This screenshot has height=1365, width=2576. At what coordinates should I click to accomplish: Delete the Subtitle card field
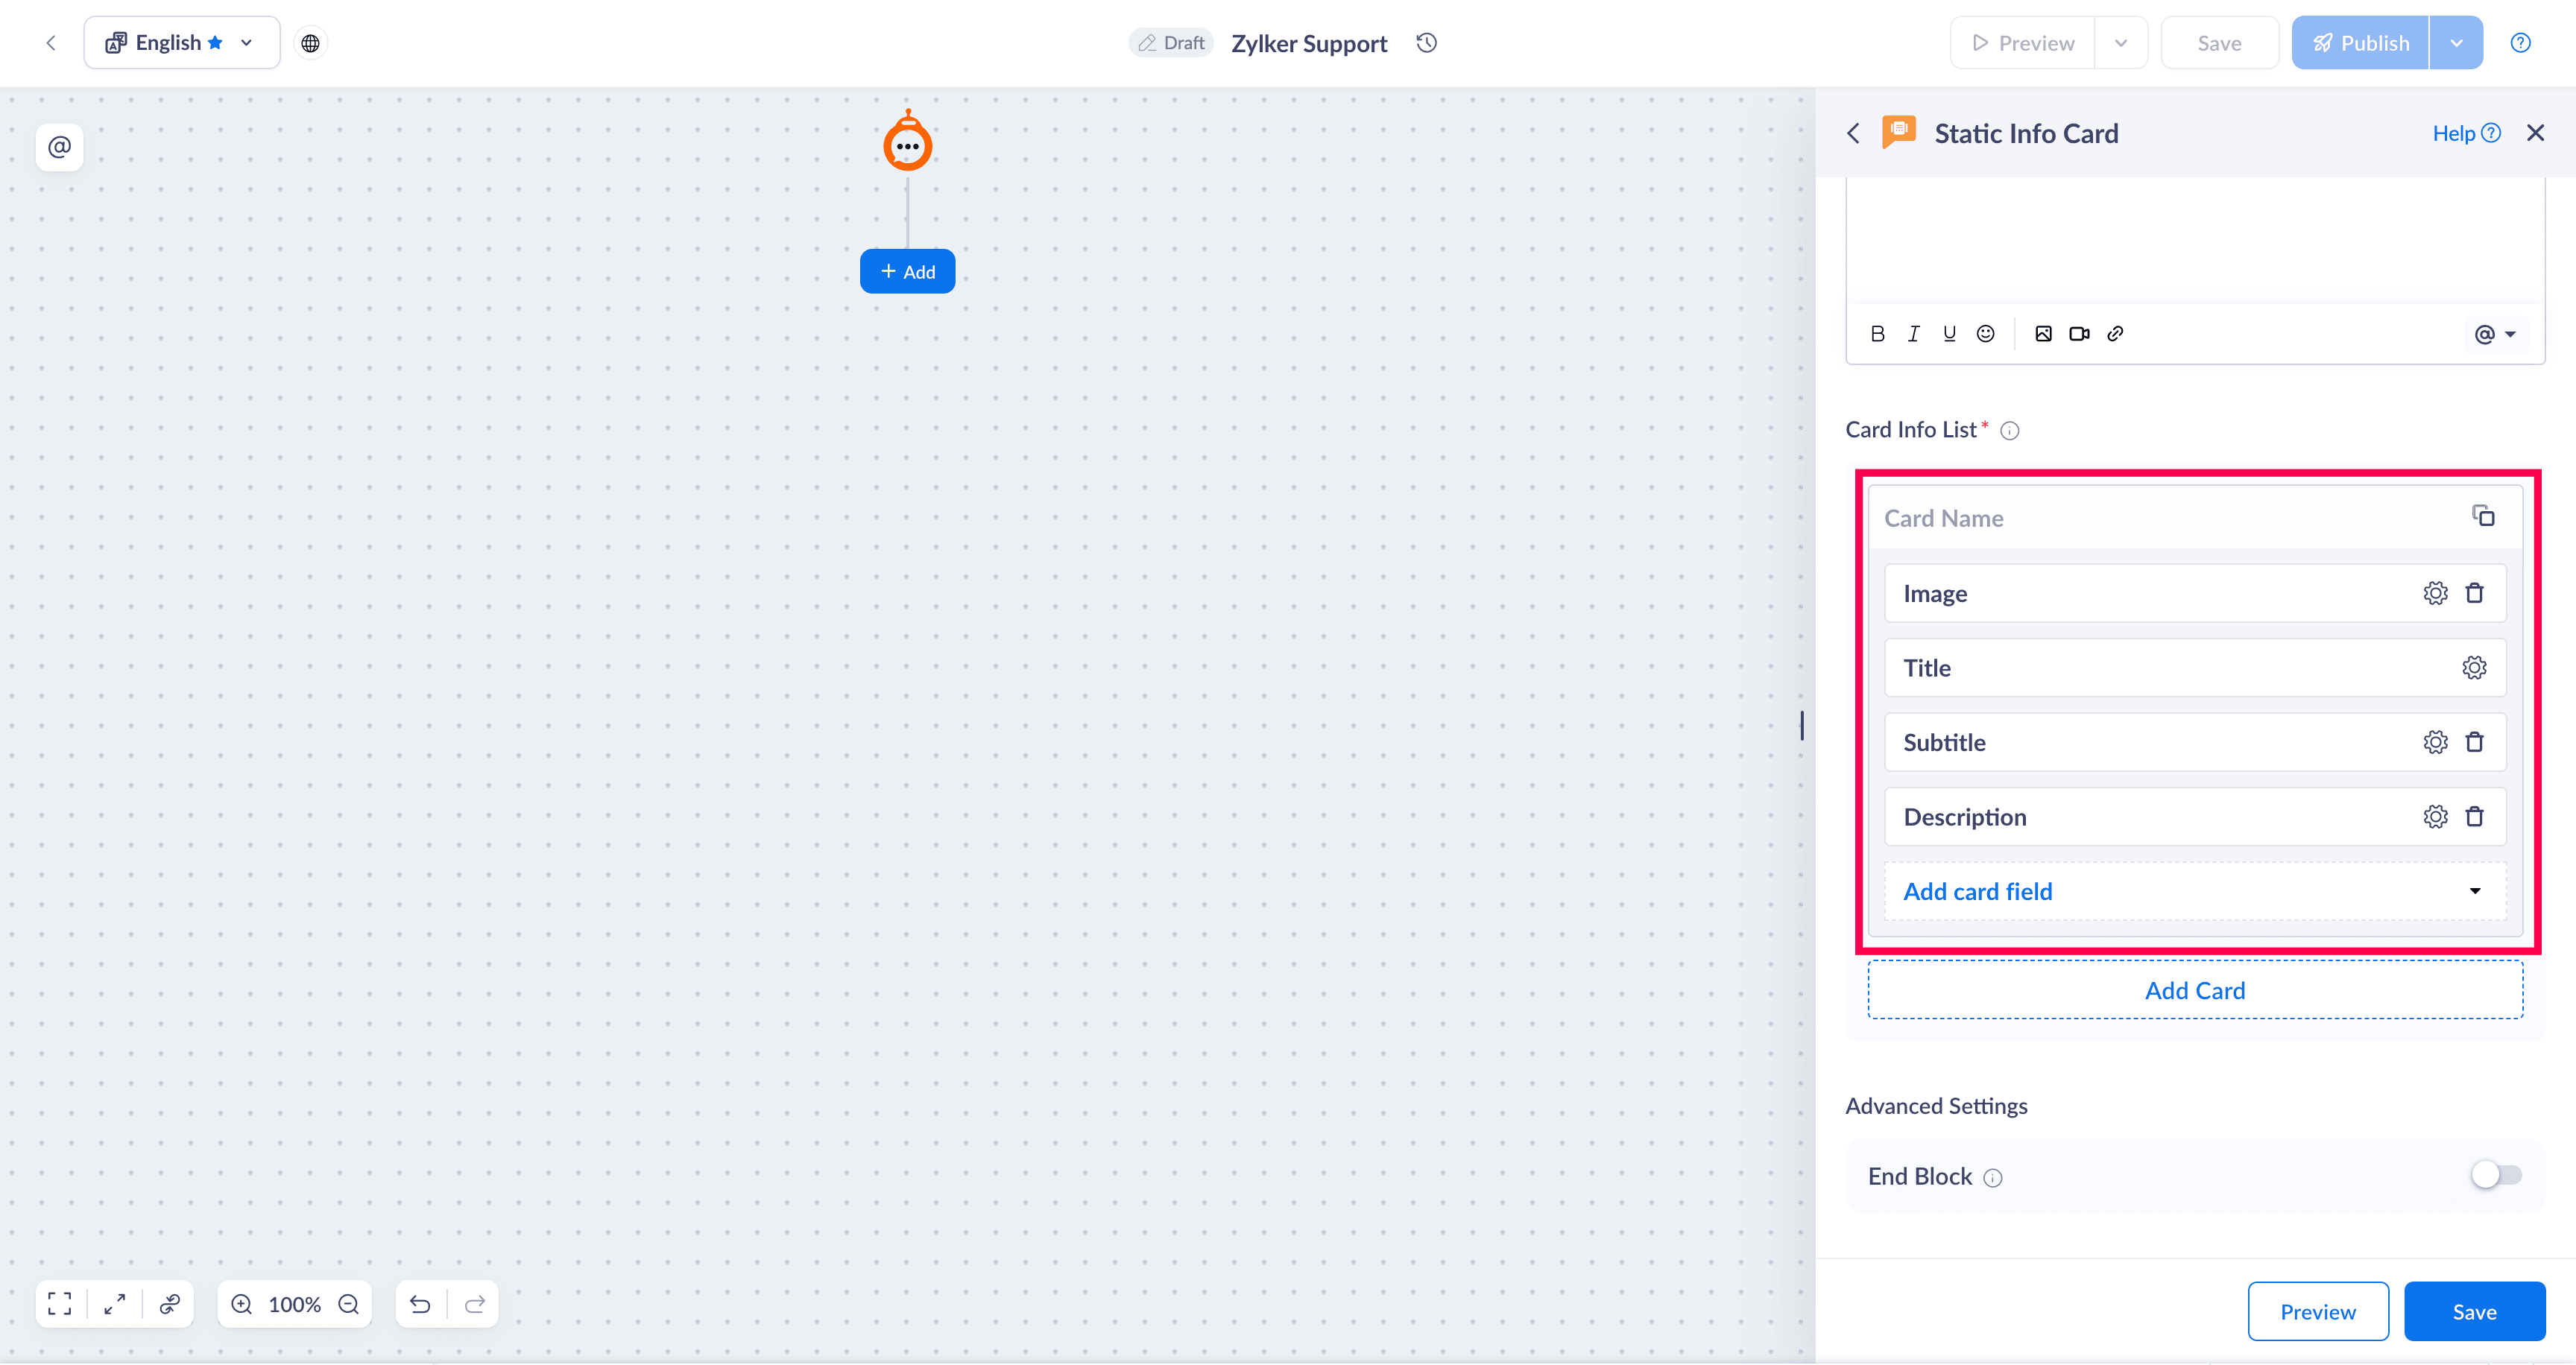click(2474, 742)
